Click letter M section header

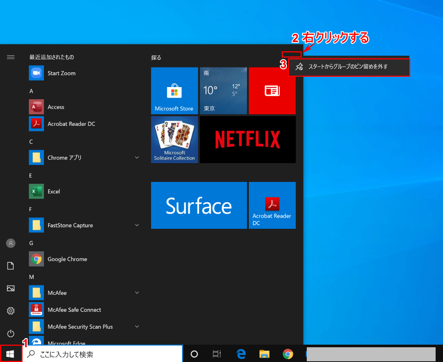click(32, 277)
